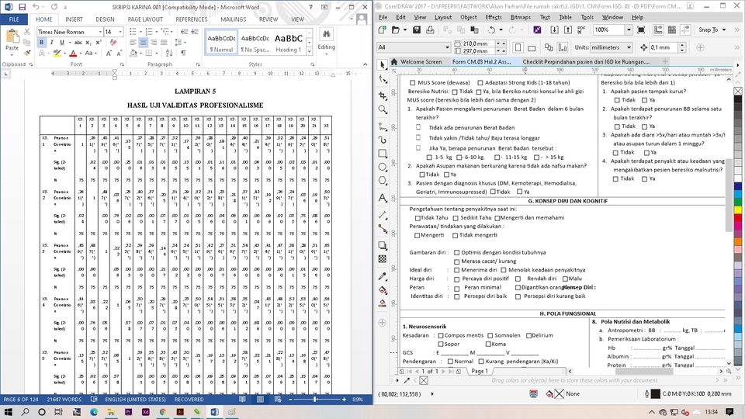
Task: Open the Bitmaps menu in CorelDRAW
Action: [x=520, y=17]
